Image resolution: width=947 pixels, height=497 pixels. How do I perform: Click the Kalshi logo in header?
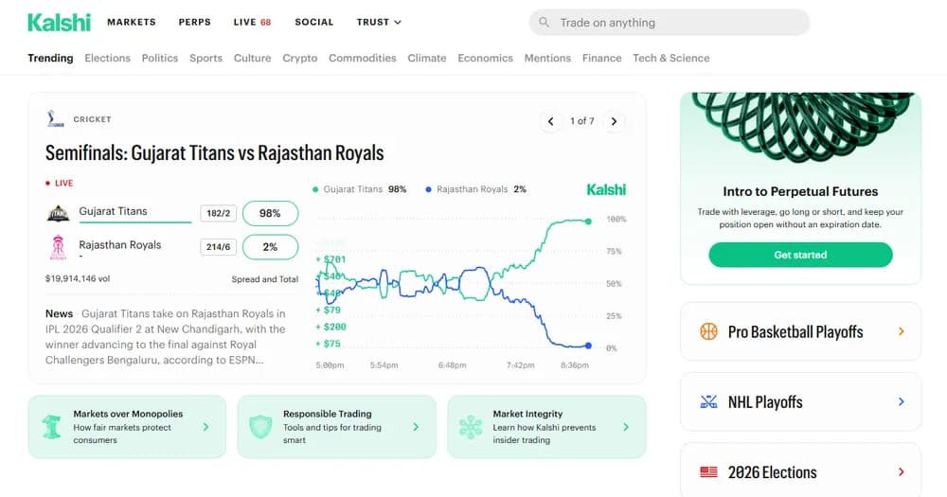coord(59,23)
